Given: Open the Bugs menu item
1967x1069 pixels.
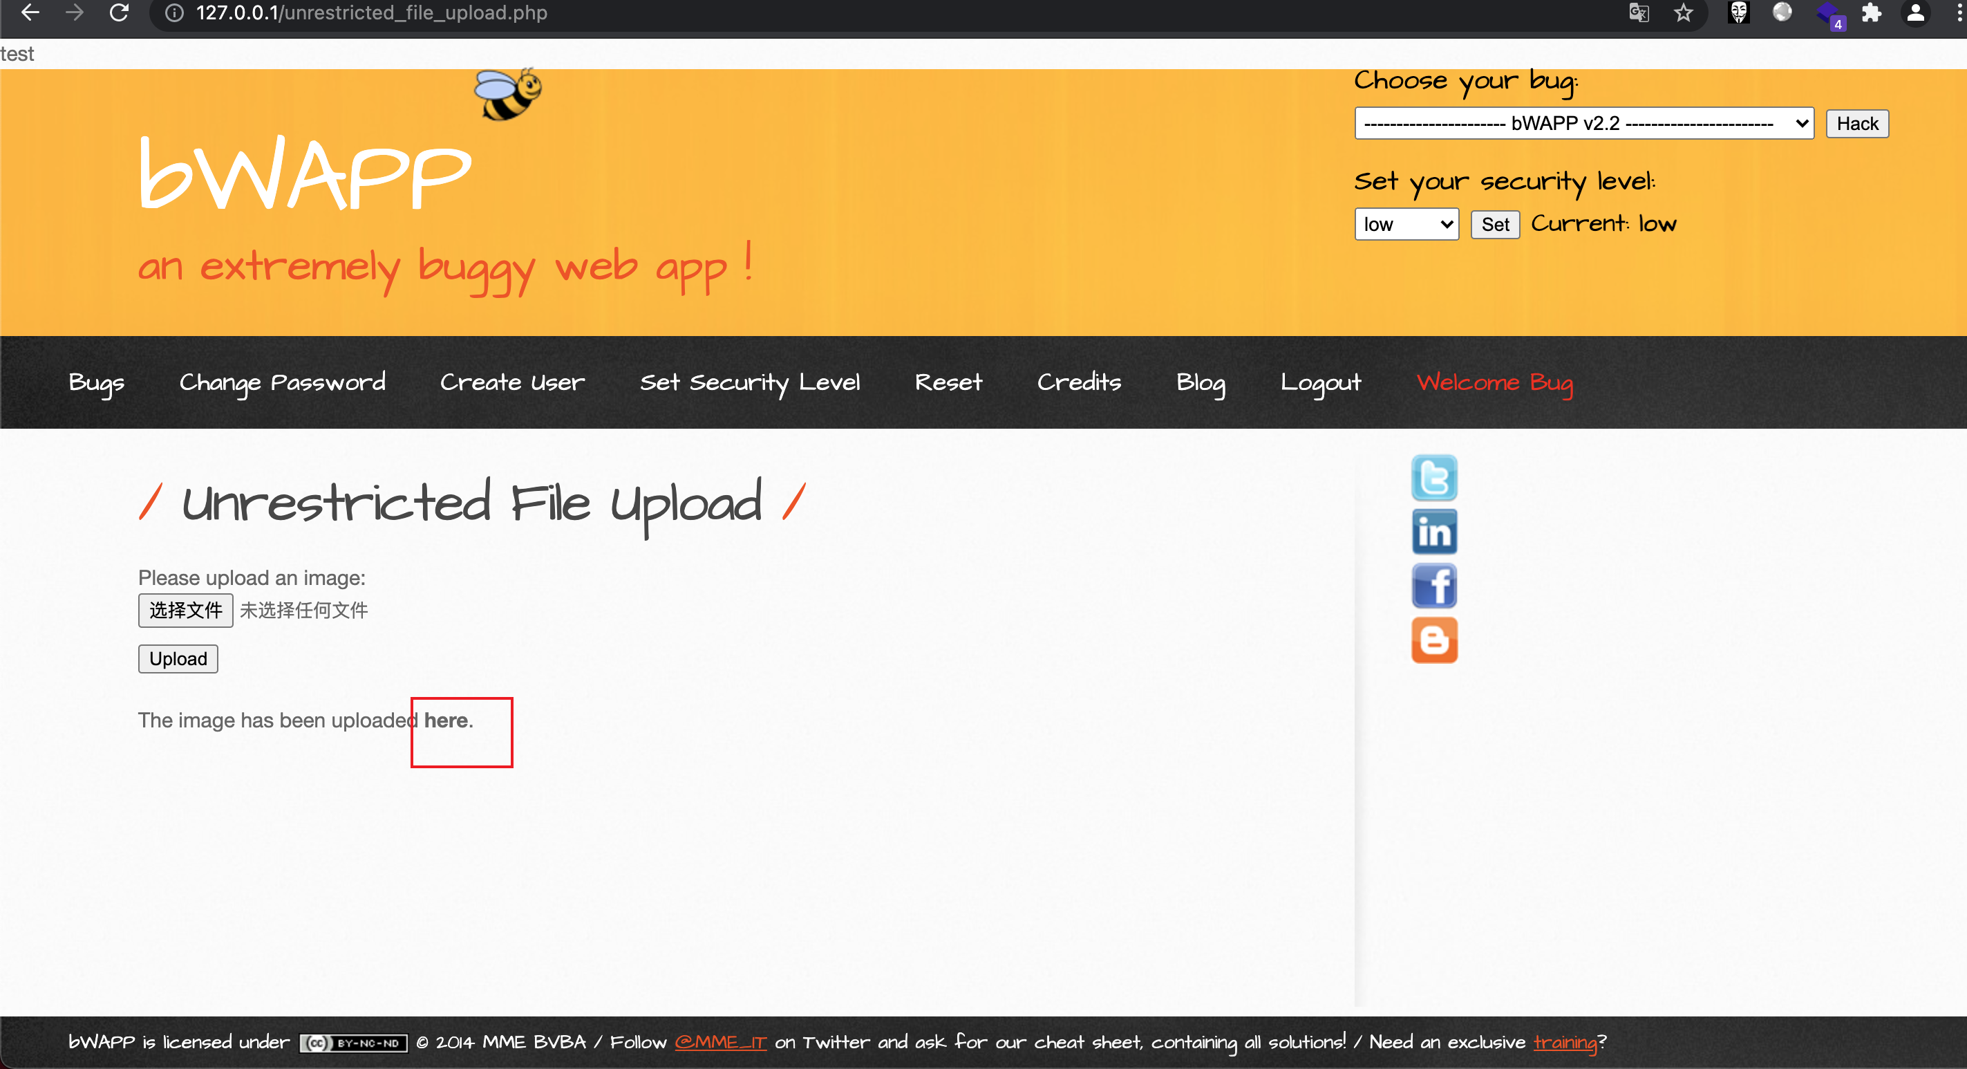Looking at the screenshot, I should coord(96,382).
